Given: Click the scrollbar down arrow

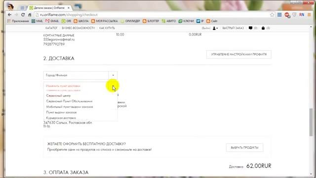Looking at the screenshot, I should (311, 174).
